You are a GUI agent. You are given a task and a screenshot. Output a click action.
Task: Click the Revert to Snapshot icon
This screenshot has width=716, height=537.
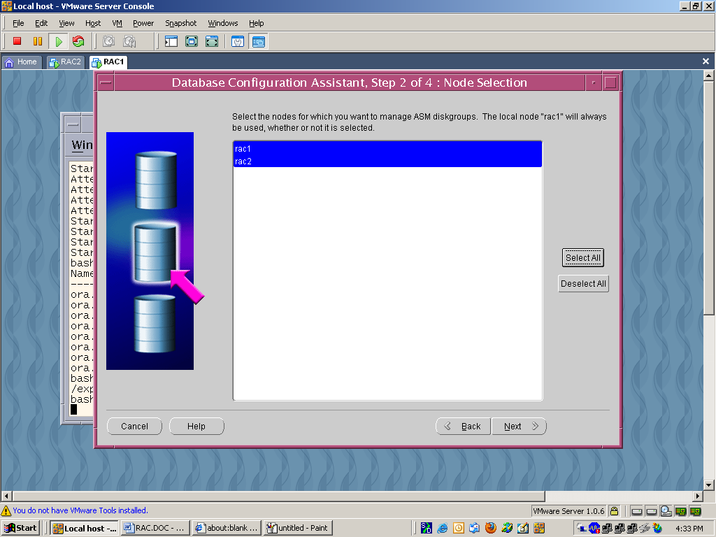pyautogui.click(x=129, y=41)
